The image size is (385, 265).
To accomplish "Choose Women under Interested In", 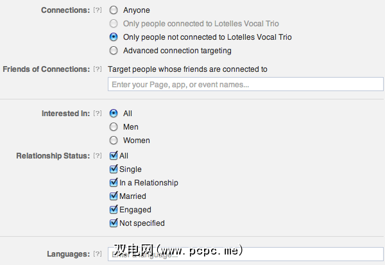I will point(114,141).
